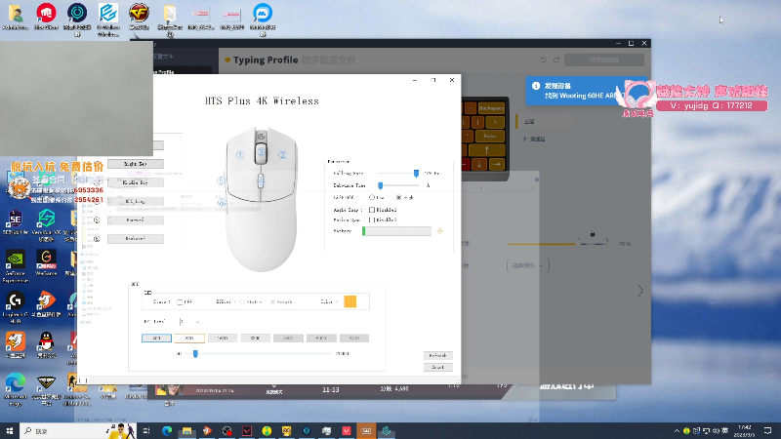Open WeGame desktop shortcut

click(46, 262)
